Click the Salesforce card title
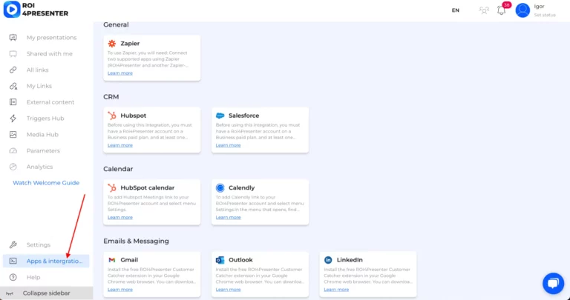570x300 pixels. pyautogui.click(x=244, y=116)
